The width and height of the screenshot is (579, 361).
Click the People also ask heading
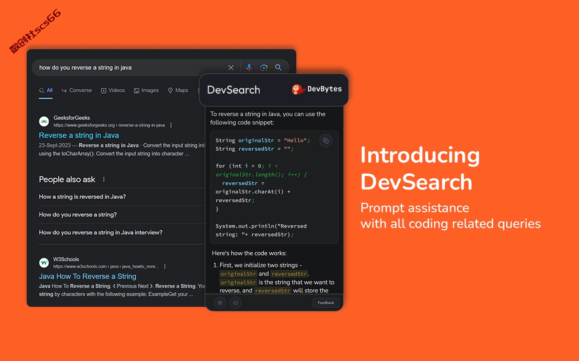[x=67, y=180]
